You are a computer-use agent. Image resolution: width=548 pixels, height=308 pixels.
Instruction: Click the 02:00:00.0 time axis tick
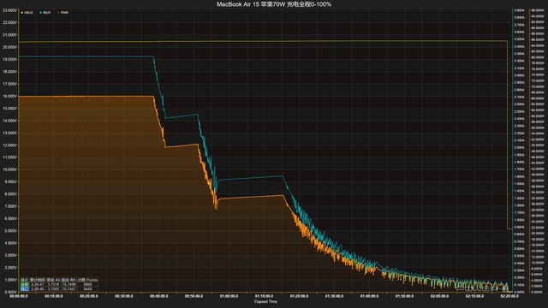coord(439,296)
